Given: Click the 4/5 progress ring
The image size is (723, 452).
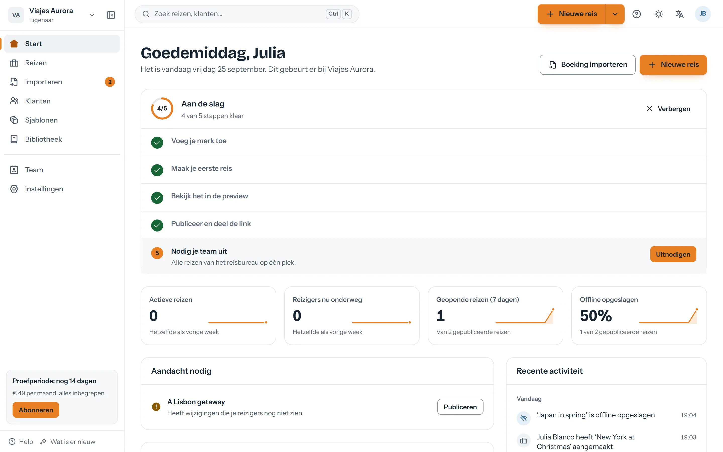Looking at the screenshot, I should [162, 108].
